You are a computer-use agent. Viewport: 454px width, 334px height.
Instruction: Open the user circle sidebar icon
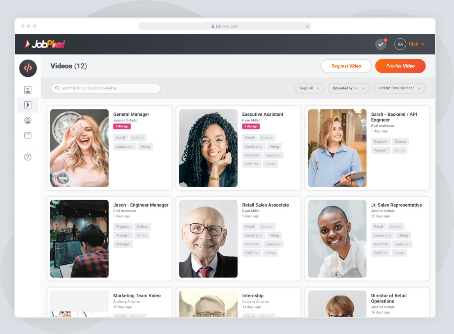28,120
